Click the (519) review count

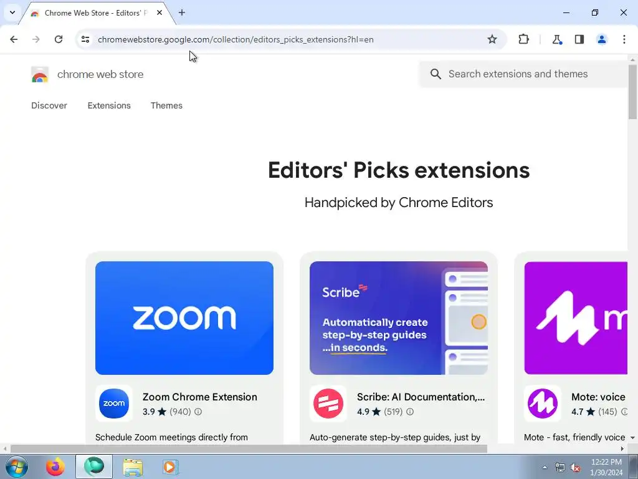[x=393, y=412]
